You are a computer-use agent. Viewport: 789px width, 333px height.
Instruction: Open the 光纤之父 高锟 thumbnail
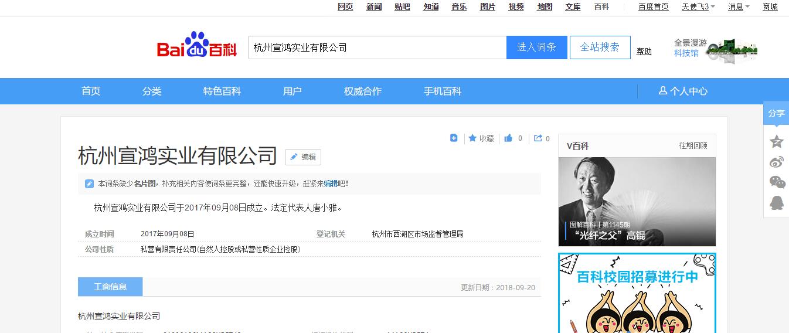point(637,202)
